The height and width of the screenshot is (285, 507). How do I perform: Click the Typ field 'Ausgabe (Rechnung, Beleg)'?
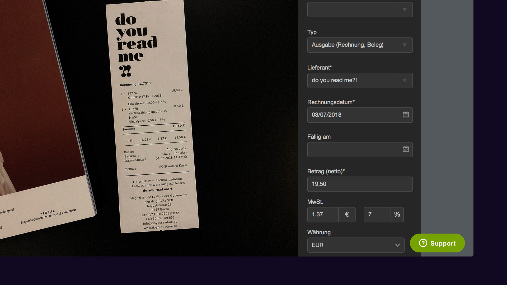pos(352,45)
